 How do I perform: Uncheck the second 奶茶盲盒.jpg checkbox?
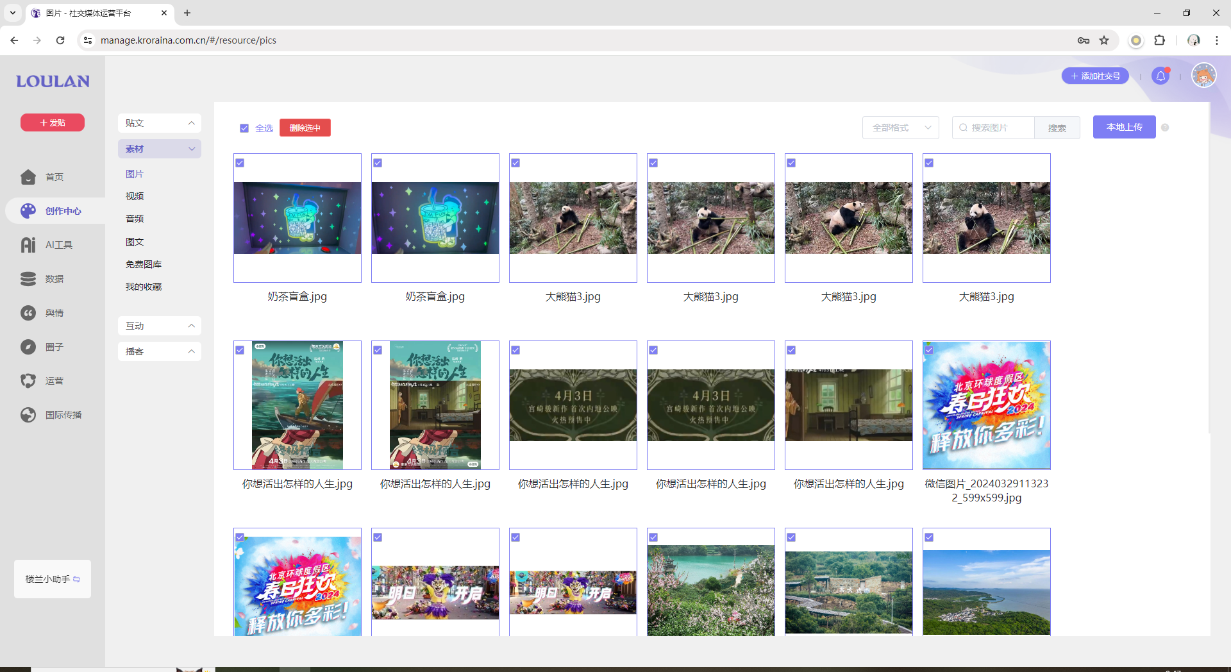click(378, 163)
